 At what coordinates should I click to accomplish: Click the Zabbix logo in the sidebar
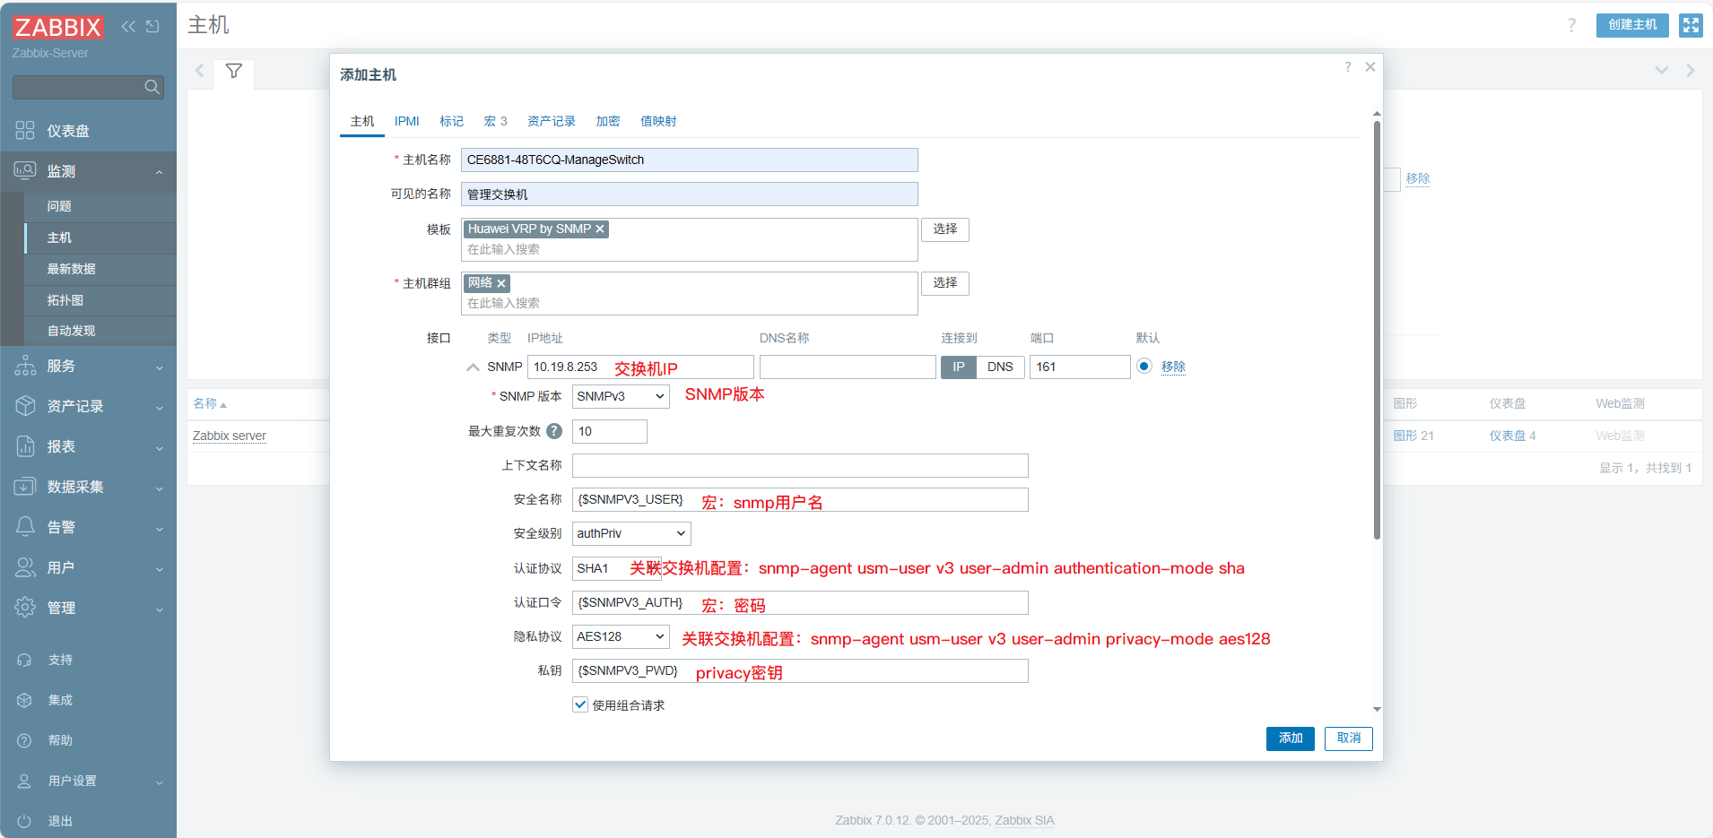(x=57, y=27)
